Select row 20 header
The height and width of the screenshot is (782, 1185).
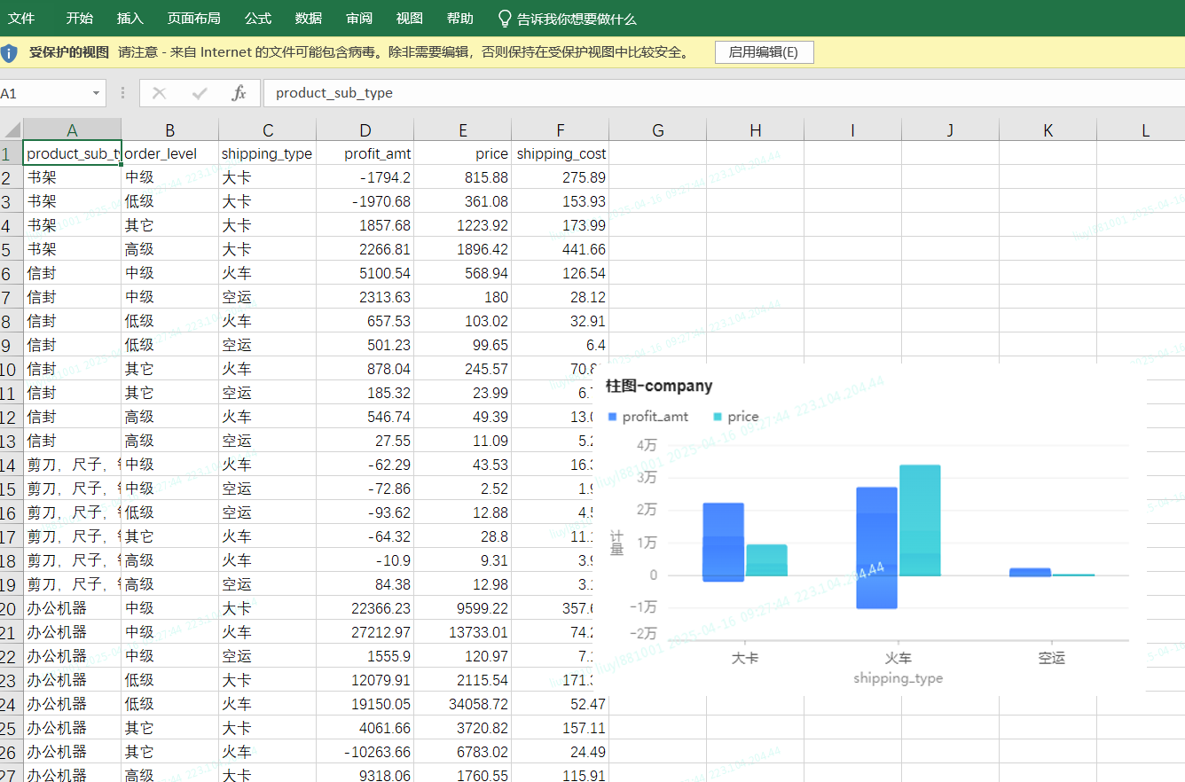coord(11,608)
